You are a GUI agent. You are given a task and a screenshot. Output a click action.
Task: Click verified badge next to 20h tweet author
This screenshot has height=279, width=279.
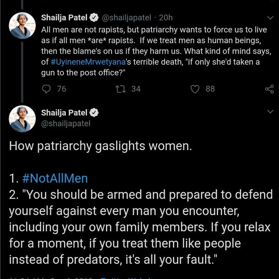[x=94, y=17]
